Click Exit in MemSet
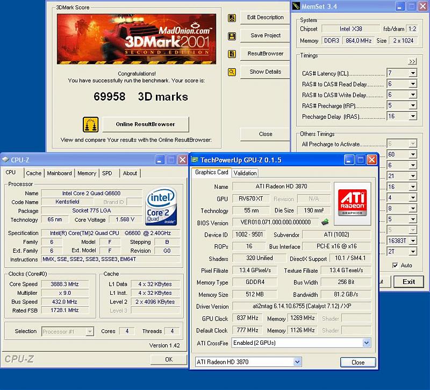The width and height of the screenshot is (430, 390). tap(408, 282)
